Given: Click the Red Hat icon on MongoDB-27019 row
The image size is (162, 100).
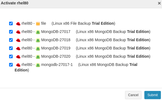Looking at the screenshot, I should tap(18, 48).
